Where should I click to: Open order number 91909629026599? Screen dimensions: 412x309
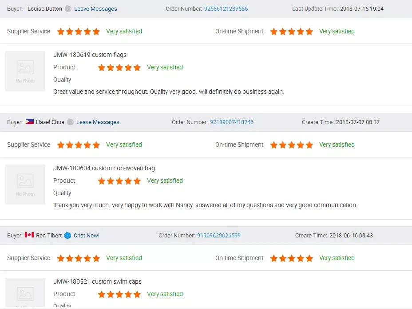(x=219, y=236)
